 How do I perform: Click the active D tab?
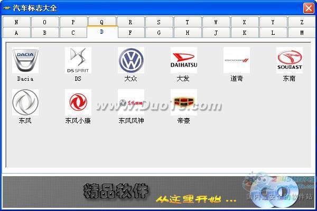pyautogui.click(x=102, y=32)
